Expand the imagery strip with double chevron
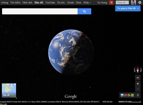This screenshot has height=105, width=143. coord(138,95)
